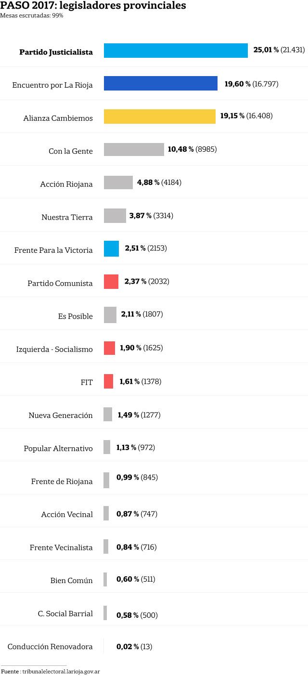The width and height of the screenshot is (308, 676).
Task: Click the dark blue Encuentro por La Rioja bar
Action: point(161,83)
